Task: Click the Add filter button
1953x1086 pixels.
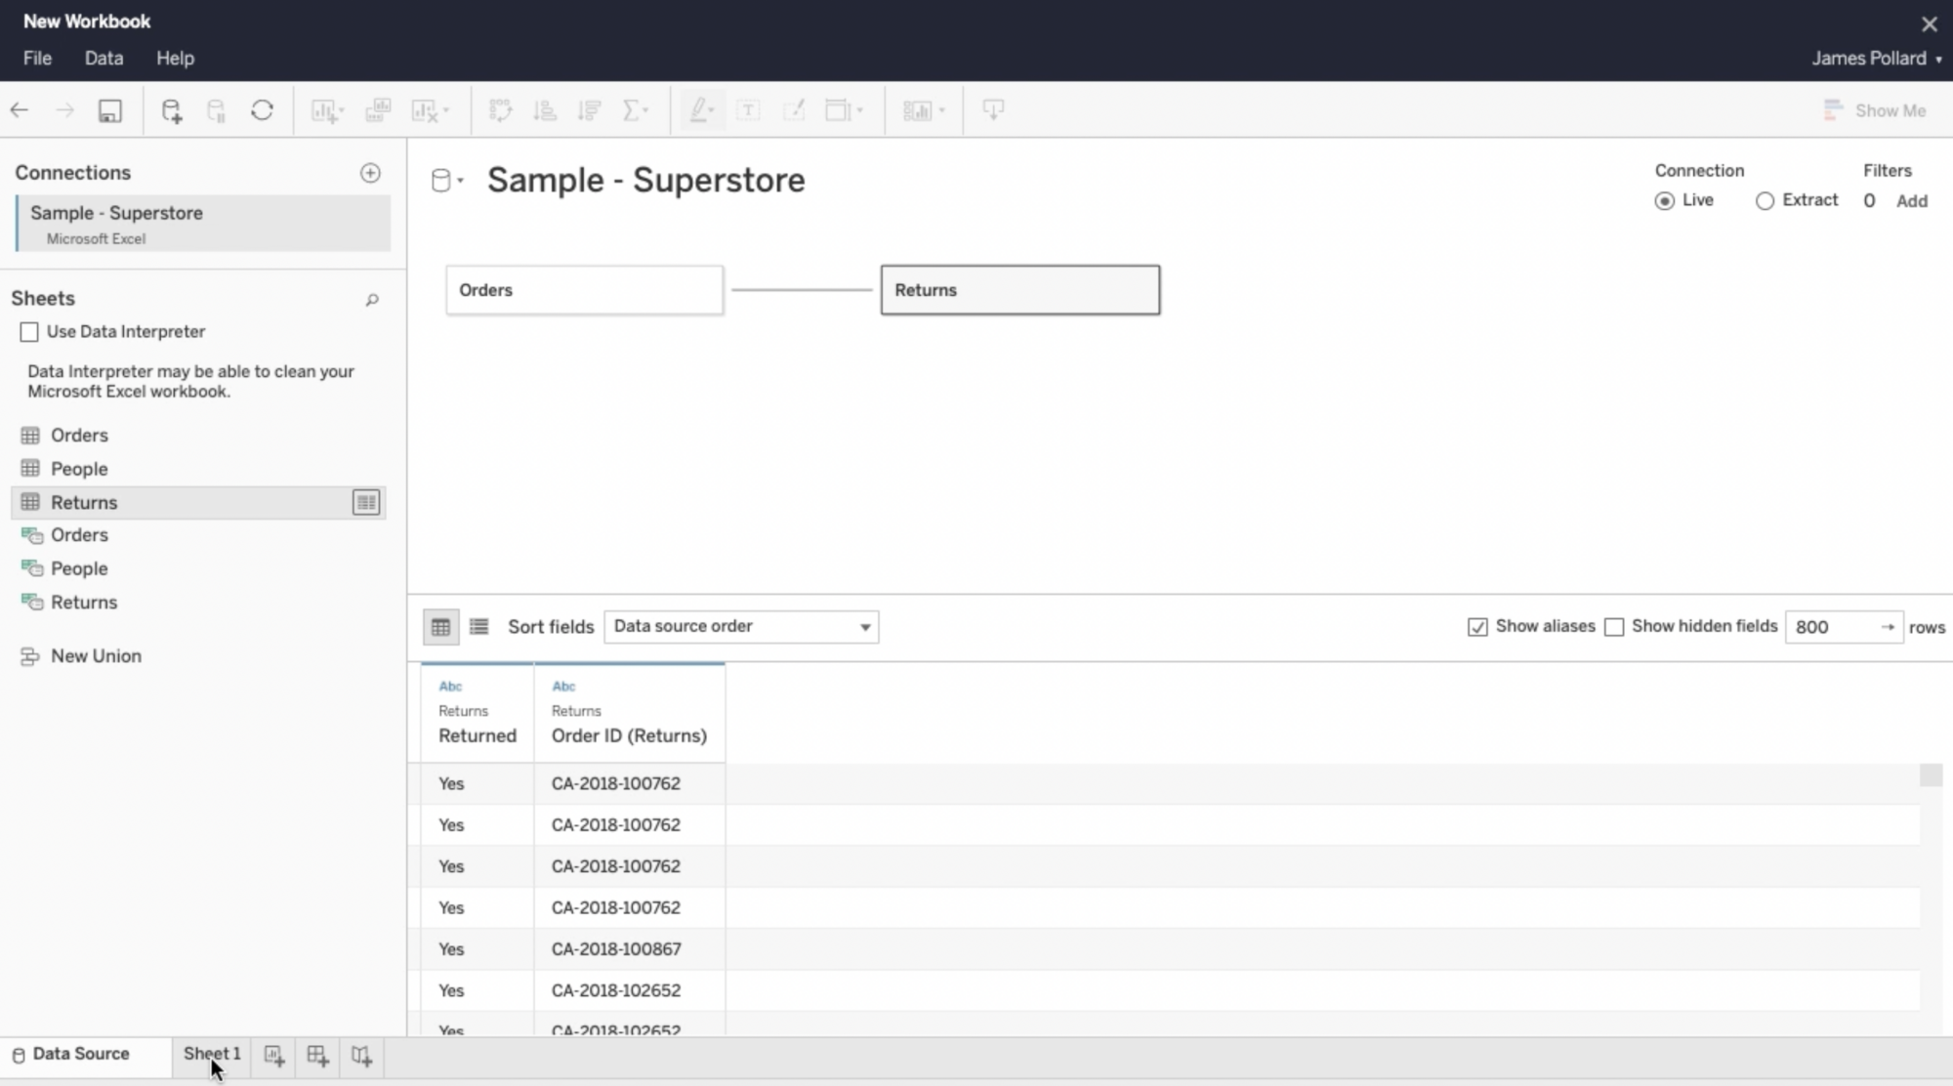Action: click(1912, 199)
